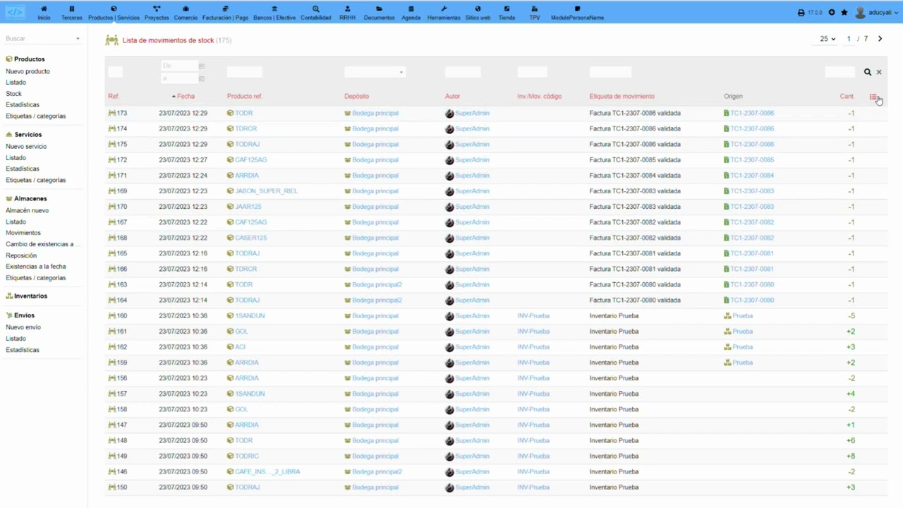Open Nuevo producto in sidebar
Viewport: 903px width, 508px height.
pos(28,71)
